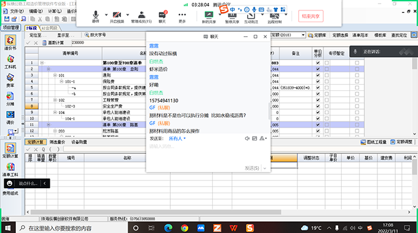Open the 更多 three-dots menu

point(182,17)
